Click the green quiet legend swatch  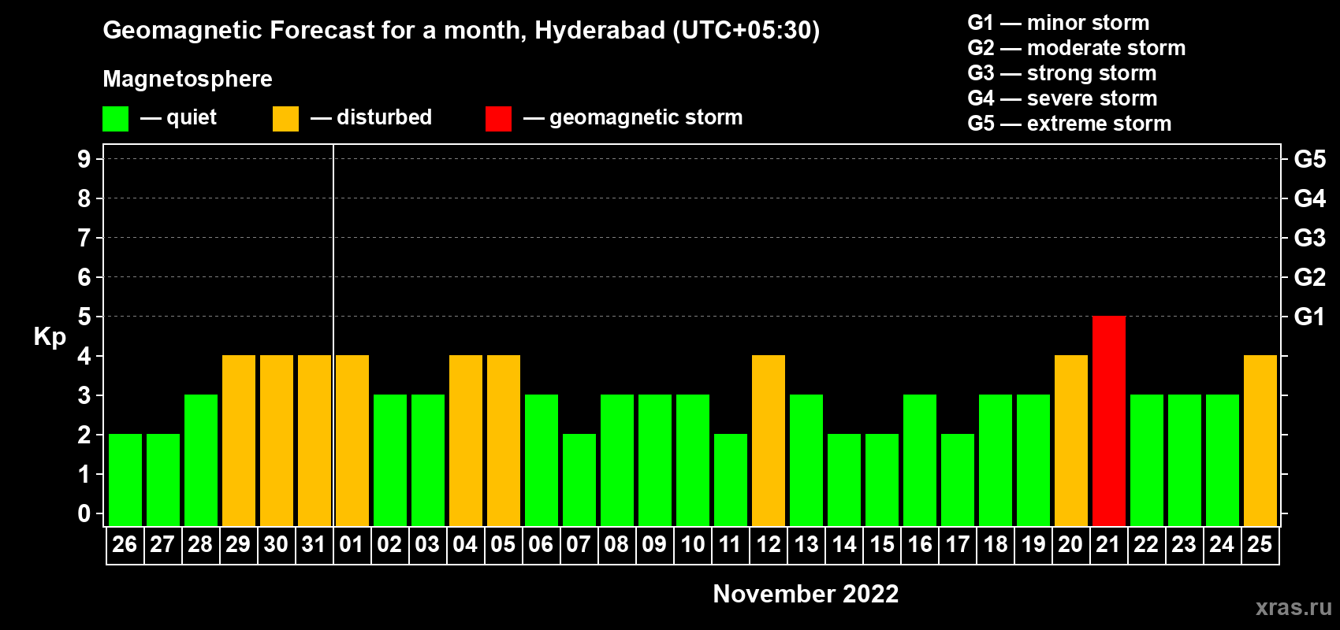[x=115, y=119]
